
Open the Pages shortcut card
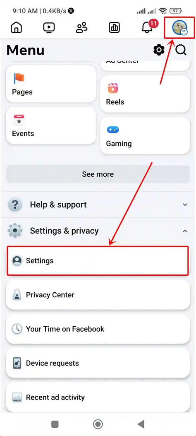pyautogui.click(x=51, y=84)
